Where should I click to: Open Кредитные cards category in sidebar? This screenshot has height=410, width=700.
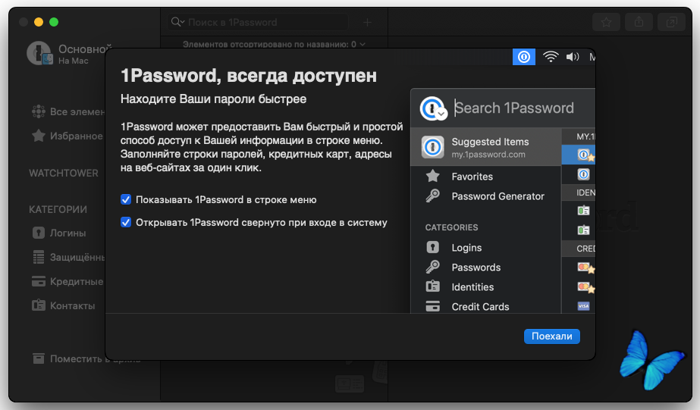pos(67,281)
